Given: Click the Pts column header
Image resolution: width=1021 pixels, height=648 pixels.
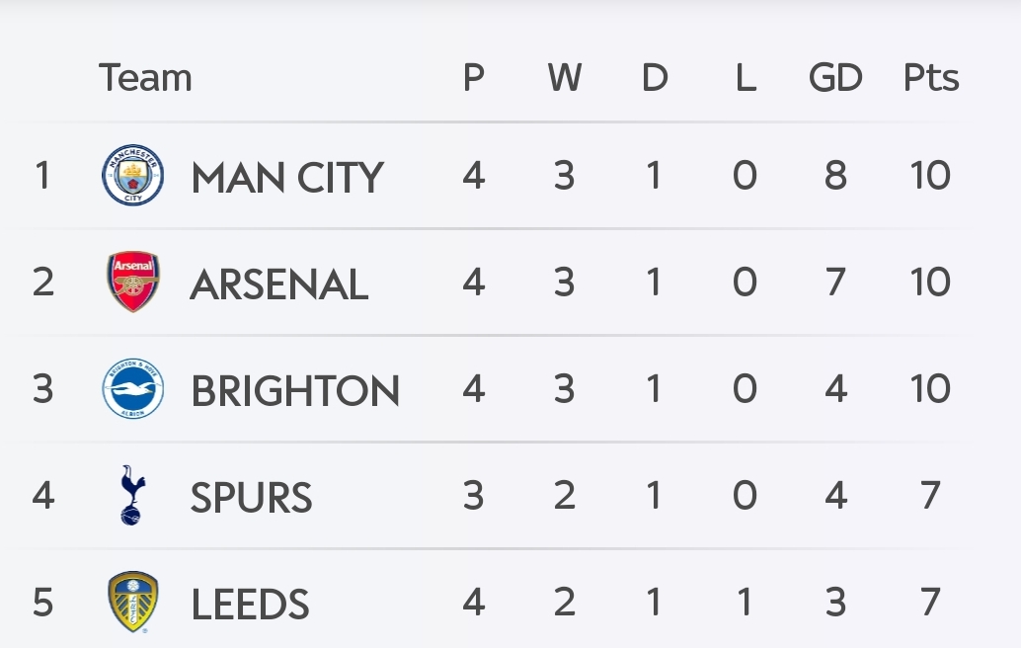Looking at the screenshot, I should [931, 77].
